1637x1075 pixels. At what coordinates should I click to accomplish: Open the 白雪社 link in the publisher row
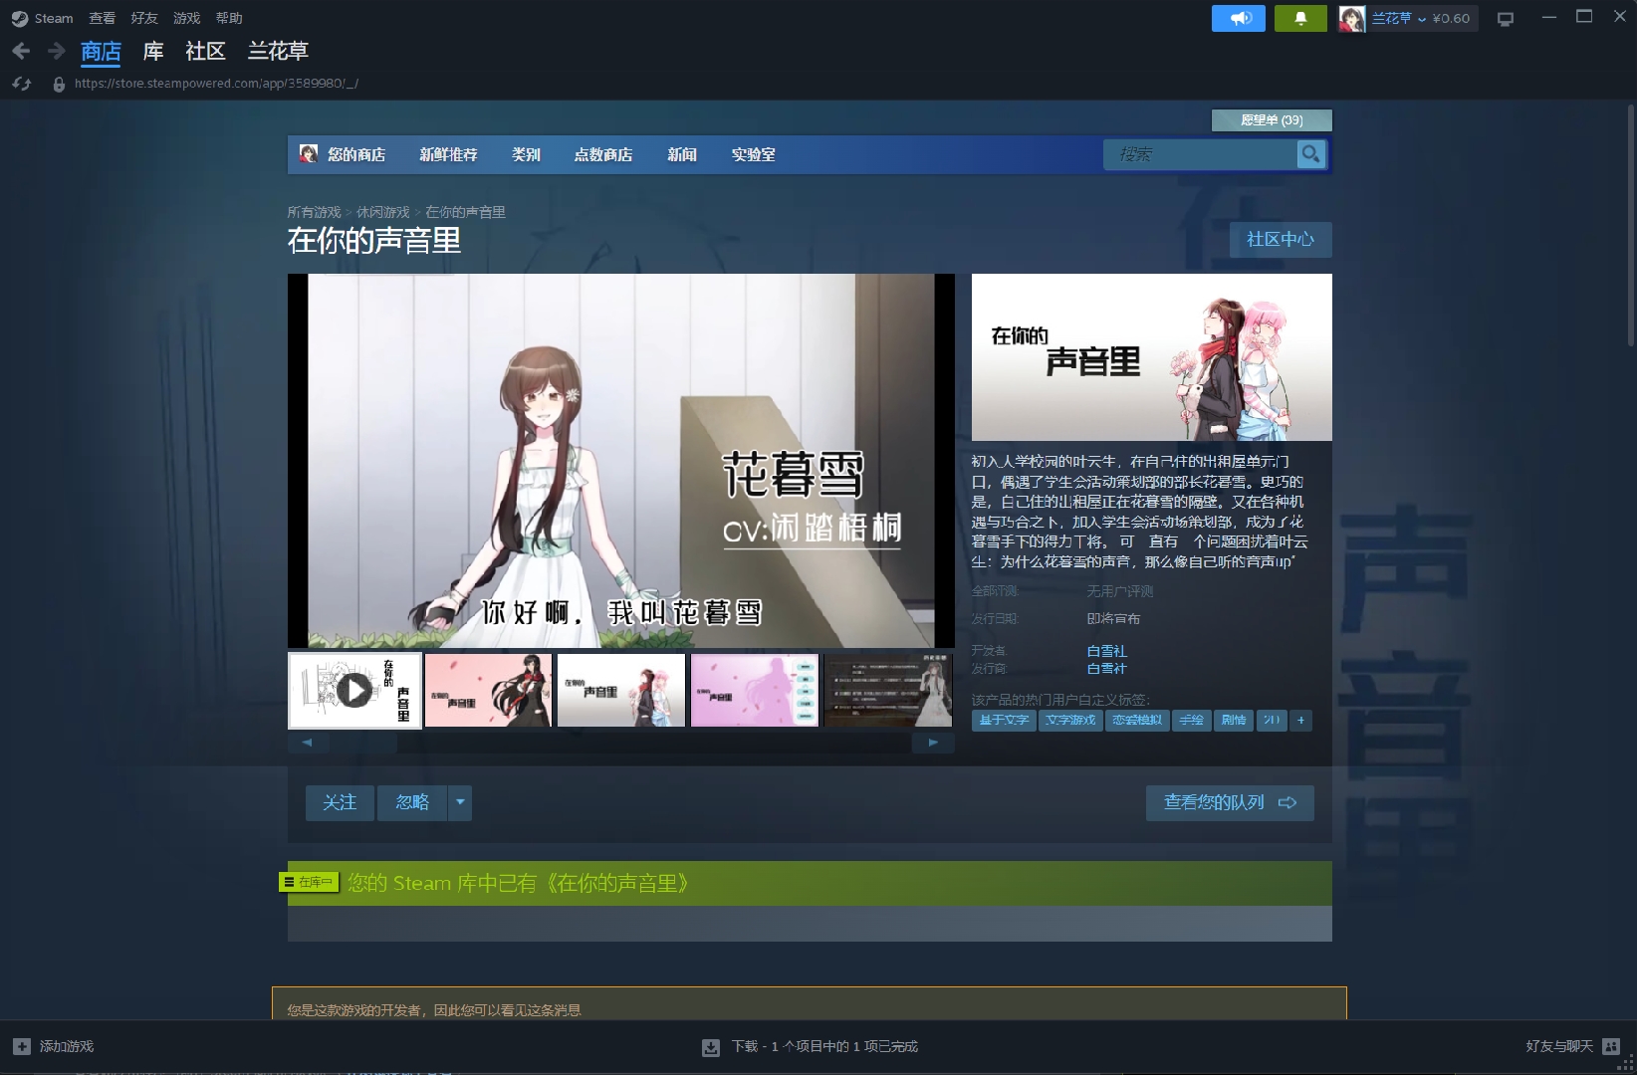pos(1106,669)
